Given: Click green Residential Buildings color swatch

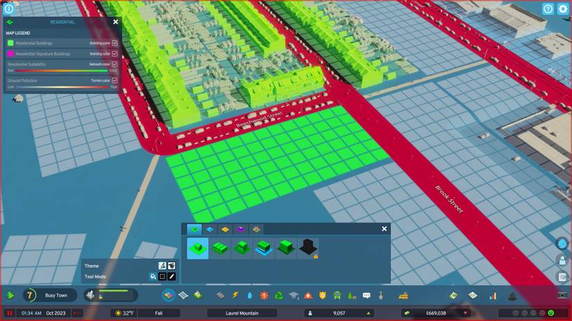Looking at the screenshot, I should (x=10, y=43).
